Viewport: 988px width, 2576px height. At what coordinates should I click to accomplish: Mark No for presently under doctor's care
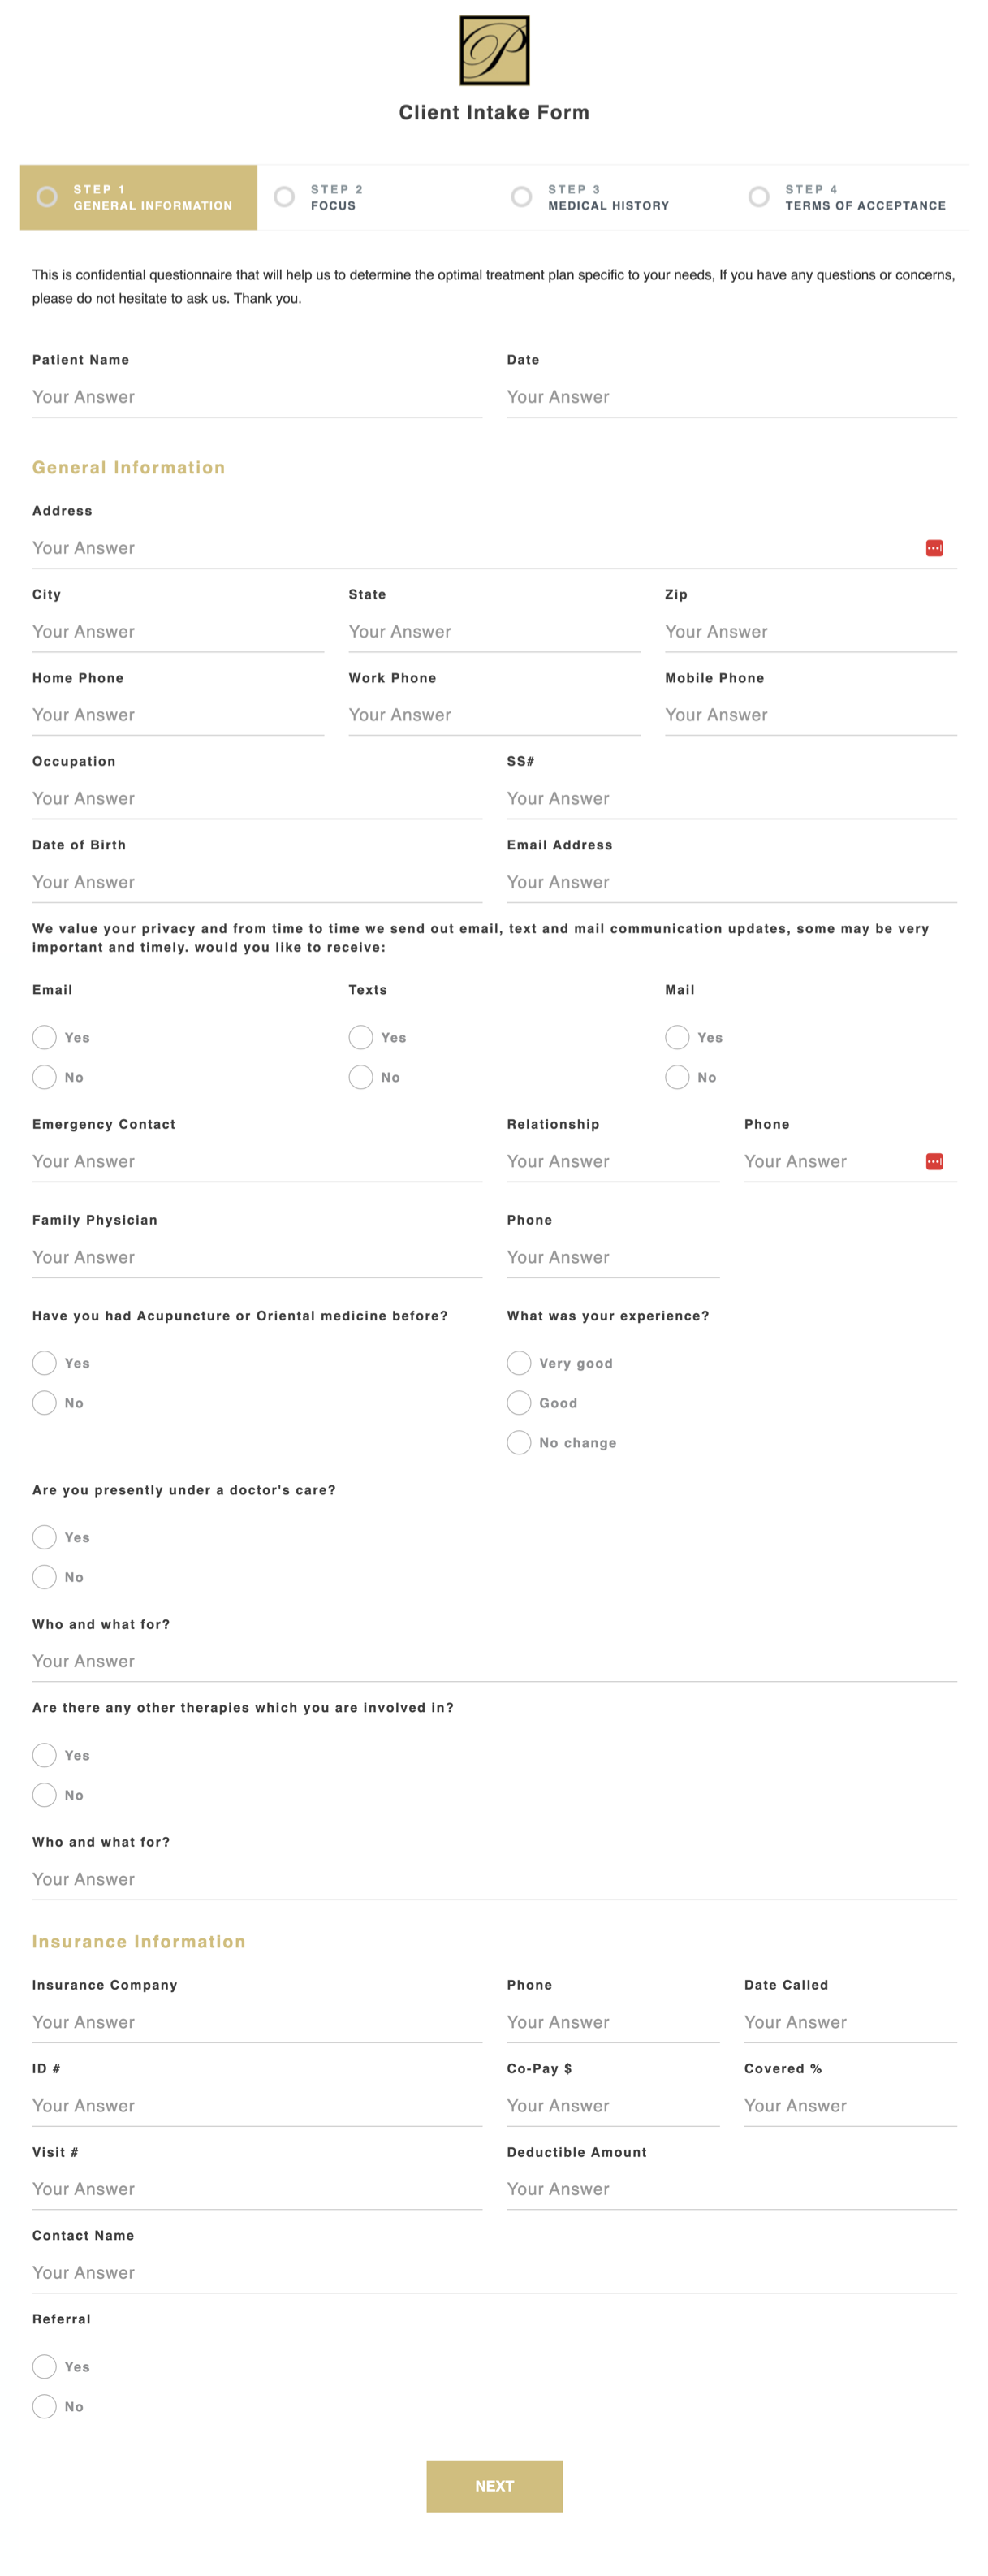point(45,1577)
